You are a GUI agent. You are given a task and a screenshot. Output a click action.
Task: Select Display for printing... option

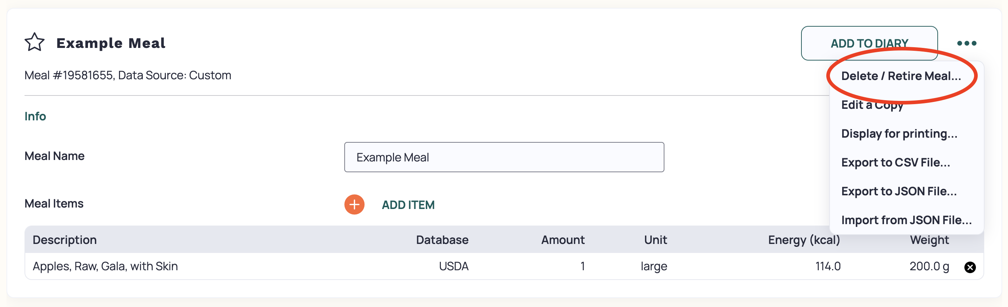click(x=899, y=134)
